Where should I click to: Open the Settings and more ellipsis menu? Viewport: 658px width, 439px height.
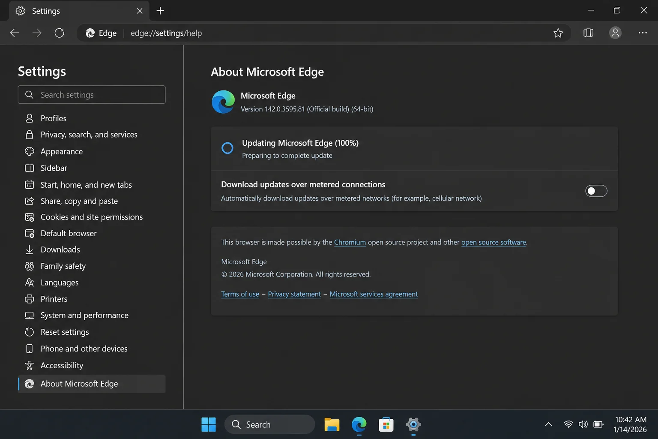[x=643, y=33]
